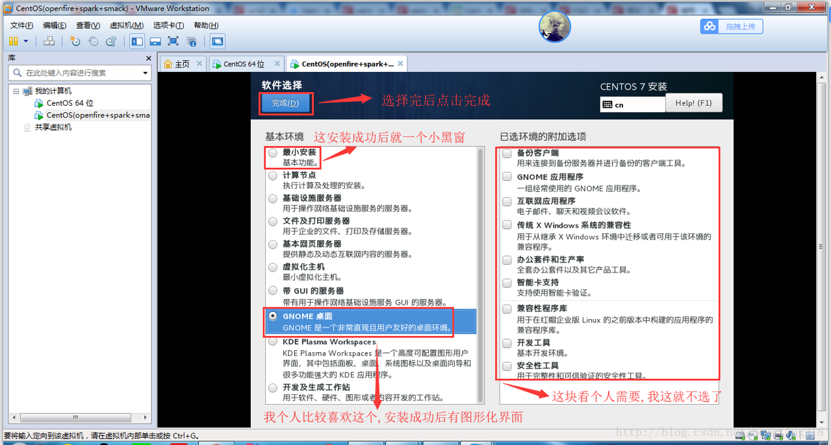Enter full screen mode via toolbar icon
Viewport: 831px width, 445px height.
pyautogui.click(x=173, y=42)
